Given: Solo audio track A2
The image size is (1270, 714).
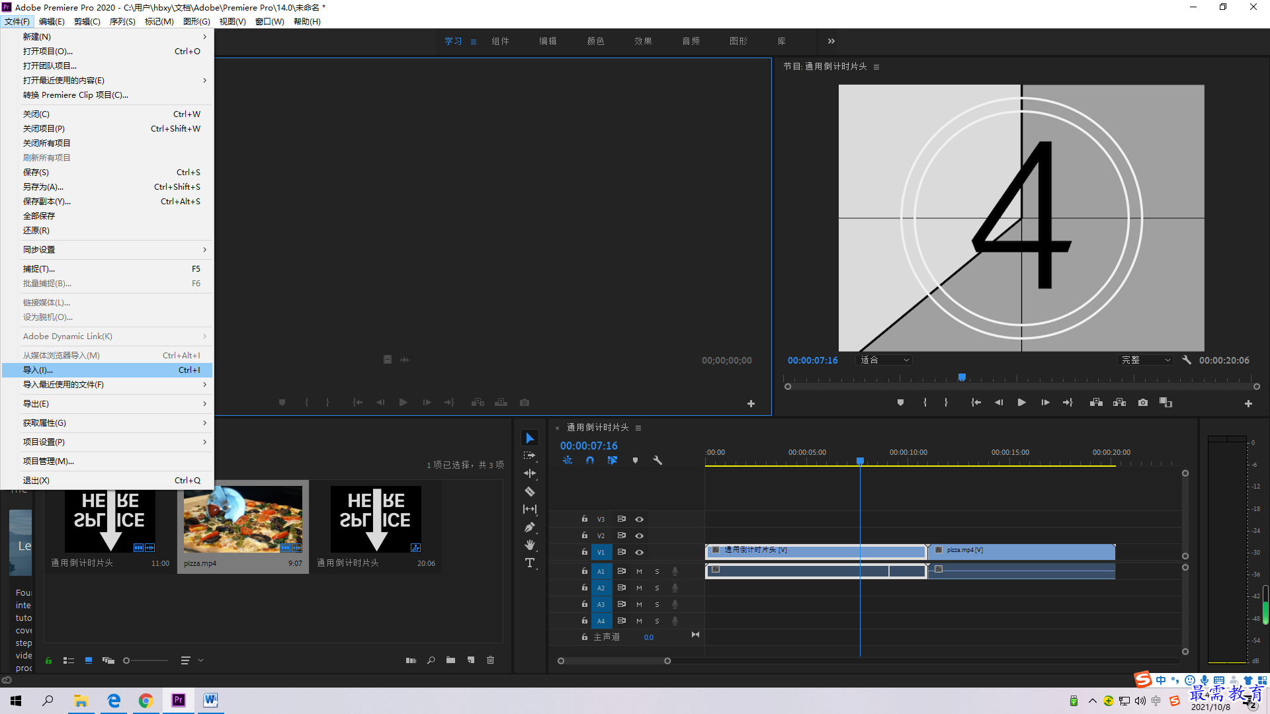Looking at the screenshot, I should tap(657, 588).
